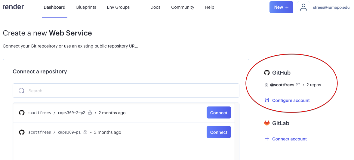This screenshot has width=354, height=160.
Task: Click GitHub icon beside cmps369-p1 repo
Action: tap(22, 132)
